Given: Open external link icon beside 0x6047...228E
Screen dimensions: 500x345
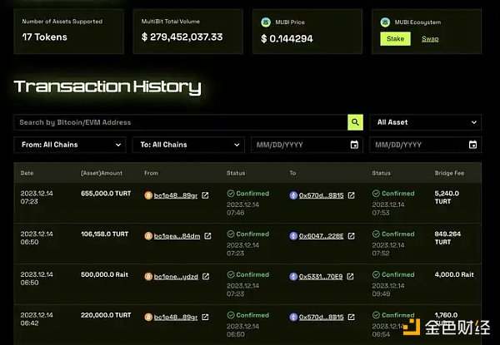Looking at the screenshot, I should [351, 236].
